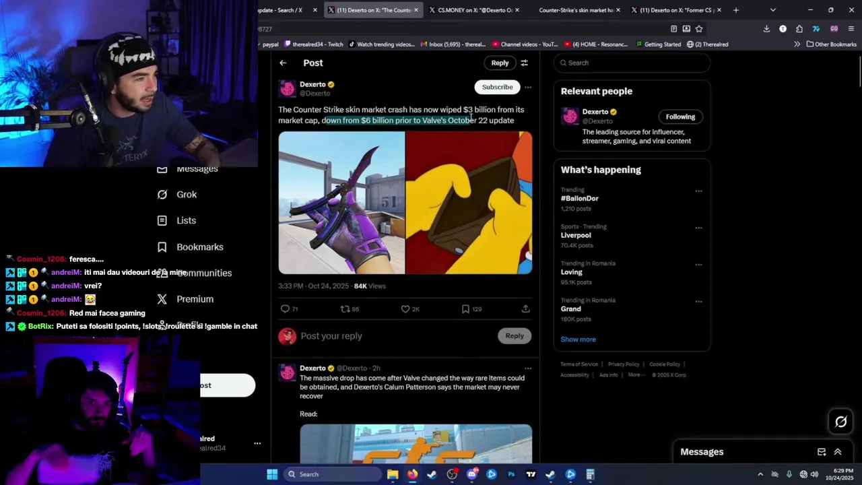
Task: Click the Windows taskbar Search box
Action: (x=331, y=474)
